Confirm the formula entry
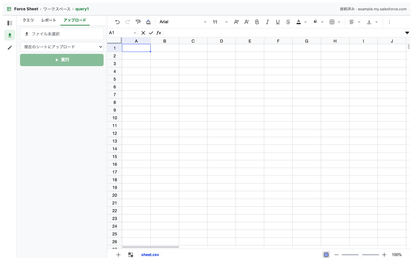 [151, 33]
